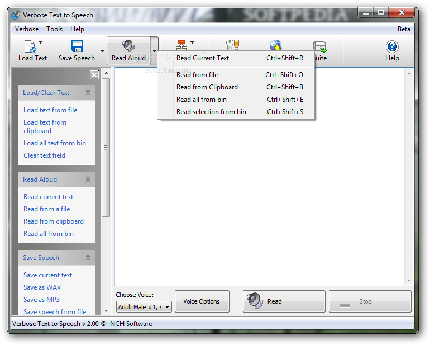Select Read Current Text menu entry
The width and height of the screenshot is (430, 345).
point(236,58)
